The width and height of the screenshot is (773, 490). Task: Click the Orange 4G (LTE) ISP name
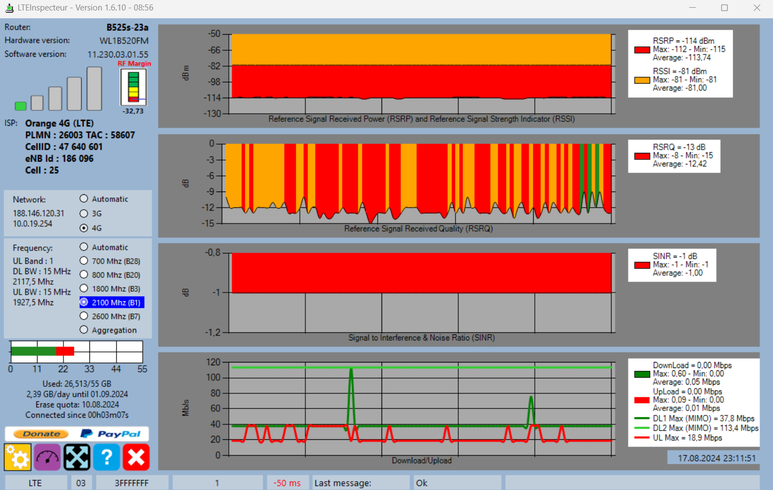click(60, 123)
